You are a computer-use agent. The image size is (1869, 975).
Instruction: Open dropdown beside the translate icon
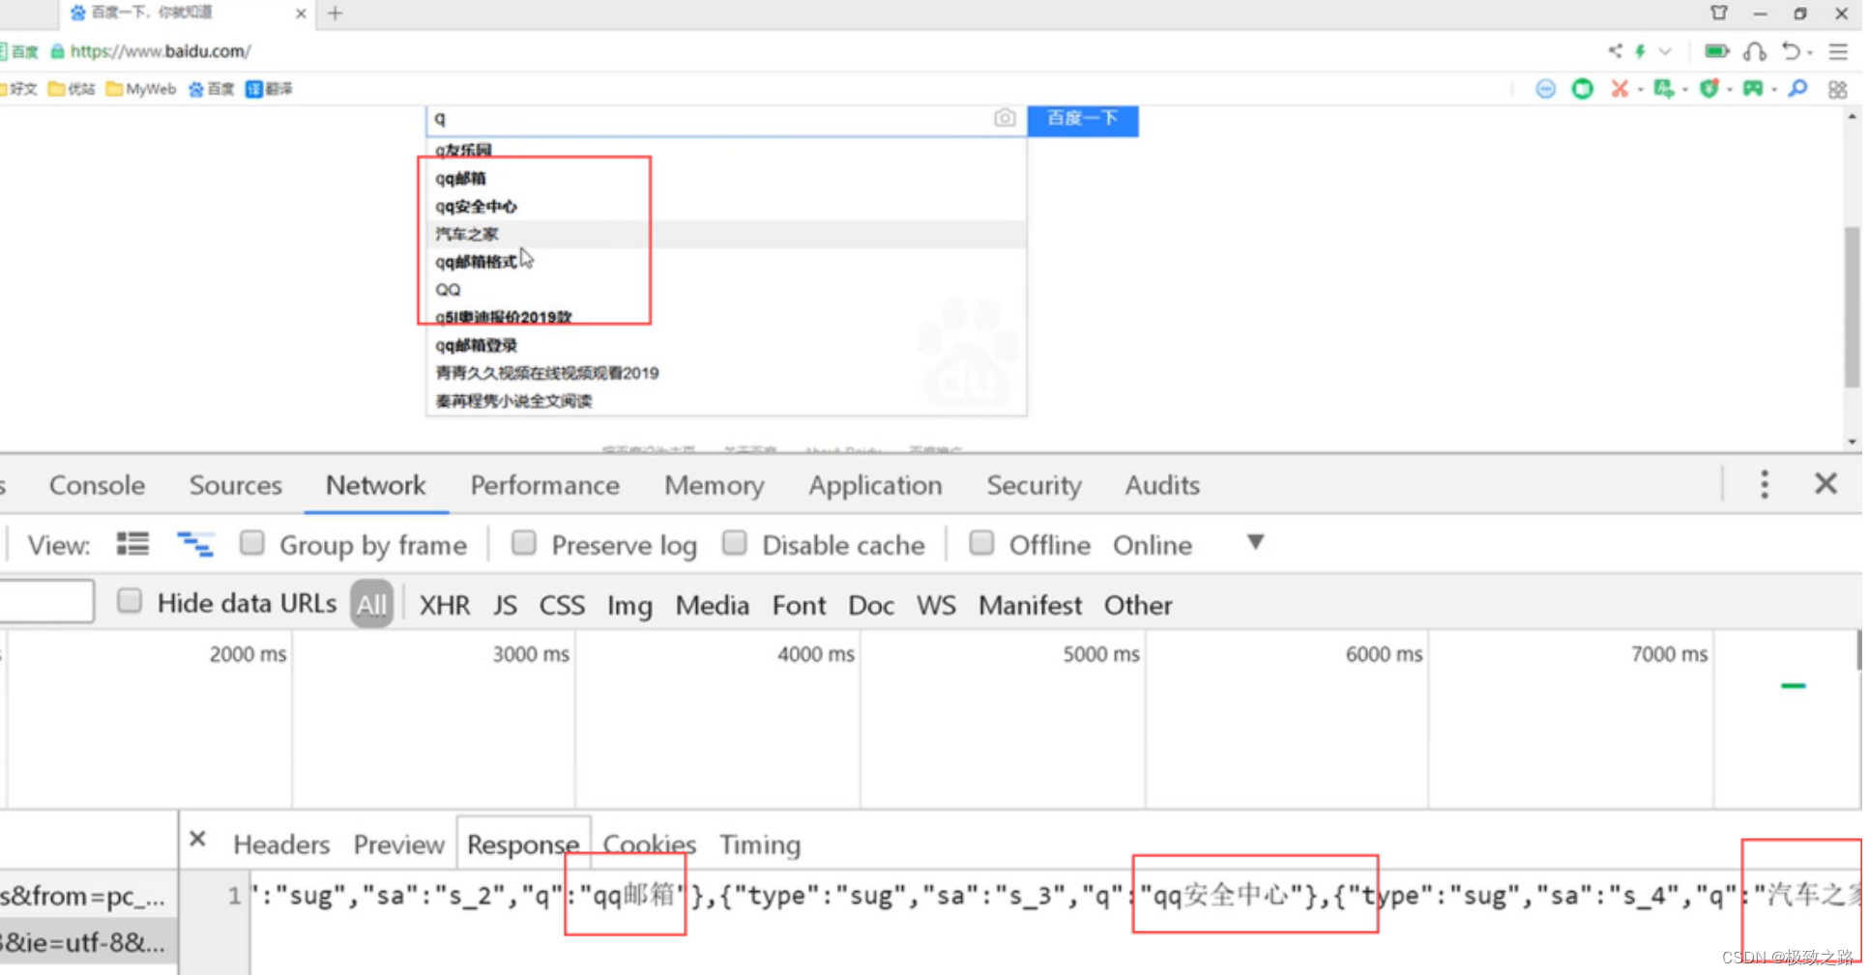(1685, 91)
